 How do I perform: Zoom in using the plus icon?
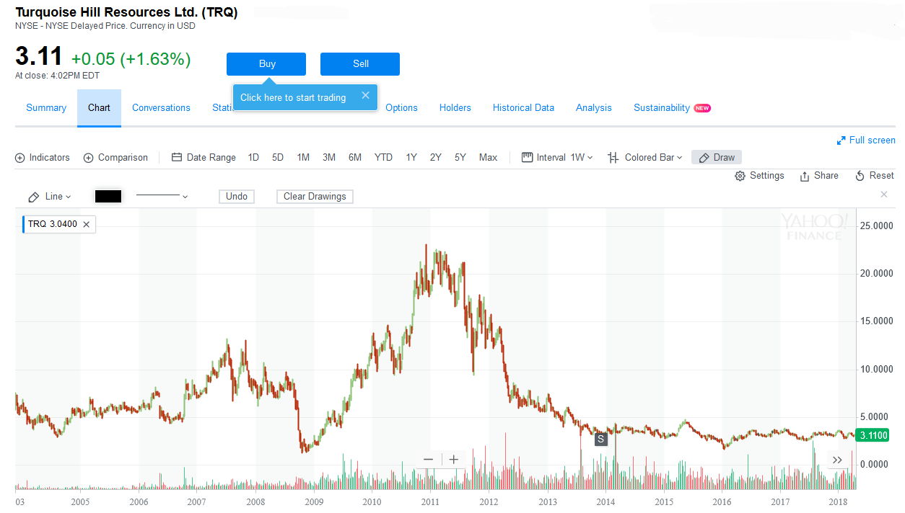pos(453,459)
